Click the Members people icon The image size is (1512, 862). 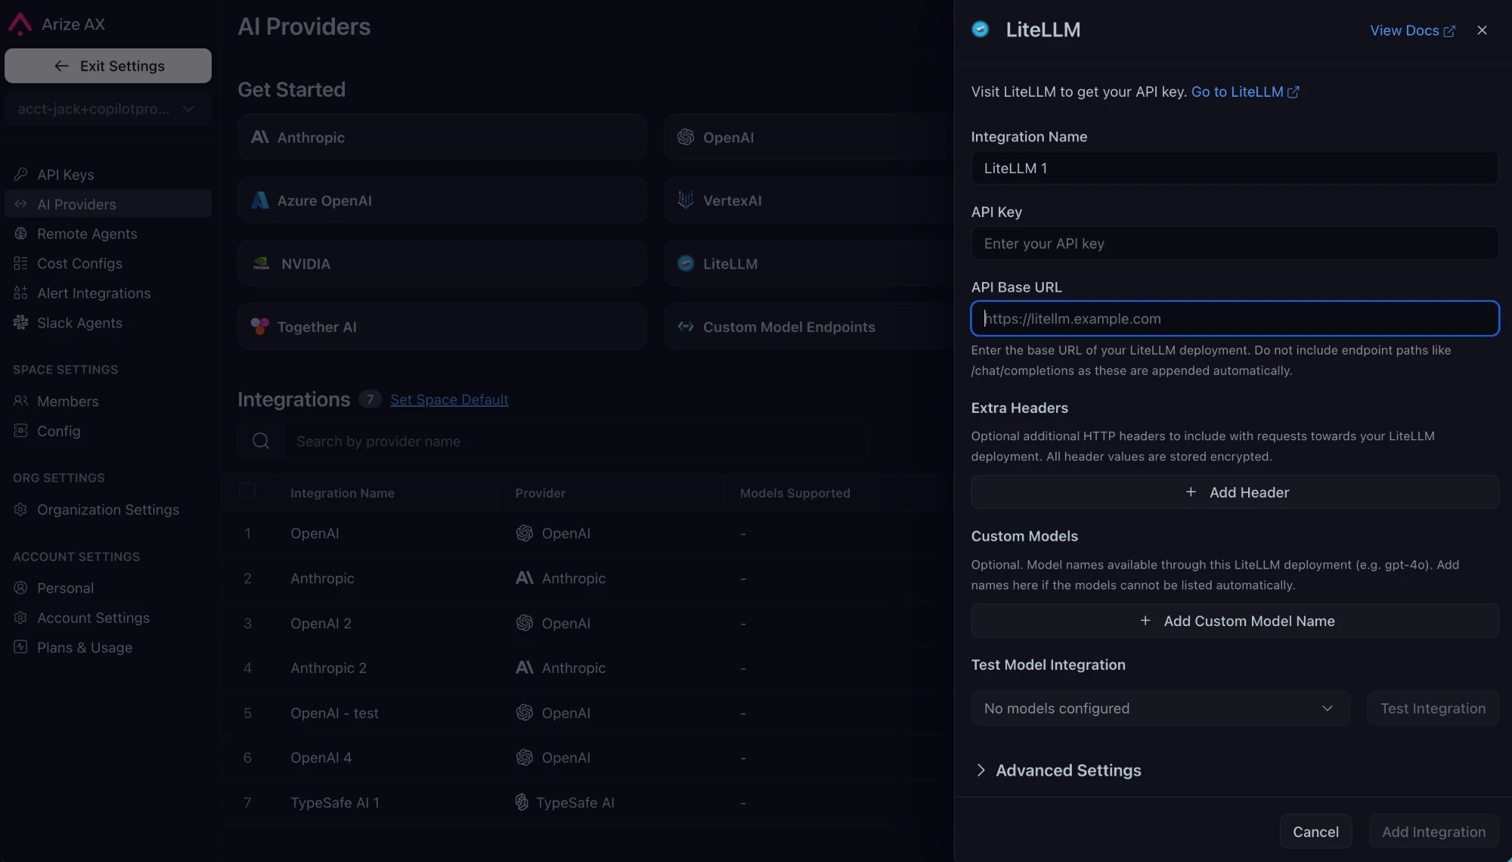click(x=20, y=401)
